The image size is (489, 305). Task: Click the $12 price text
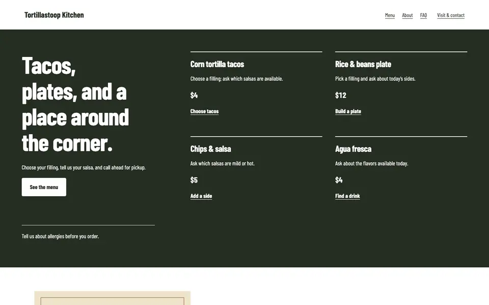coord(341,95)
